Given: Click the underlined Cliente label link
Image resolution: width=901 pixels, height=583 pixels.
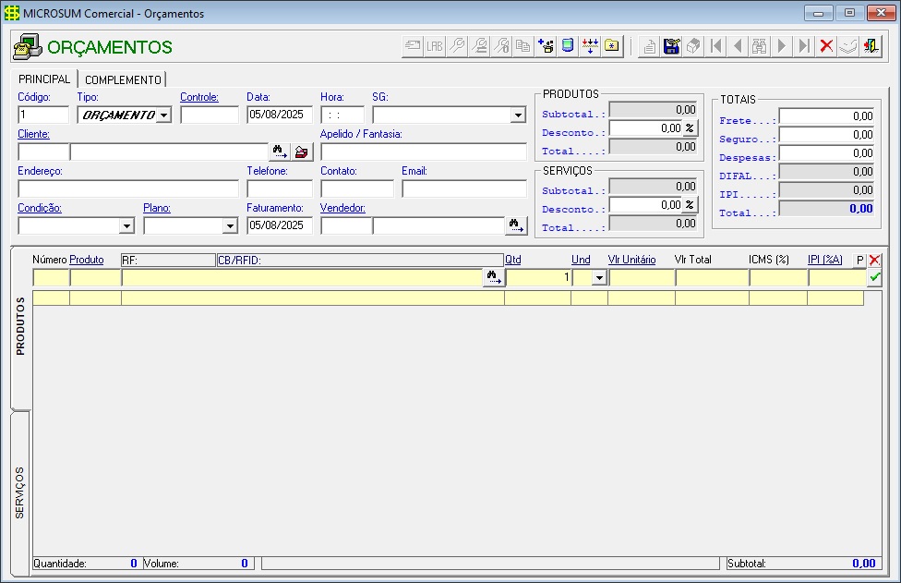Looking at the screenshot, I should coord(33,134).
